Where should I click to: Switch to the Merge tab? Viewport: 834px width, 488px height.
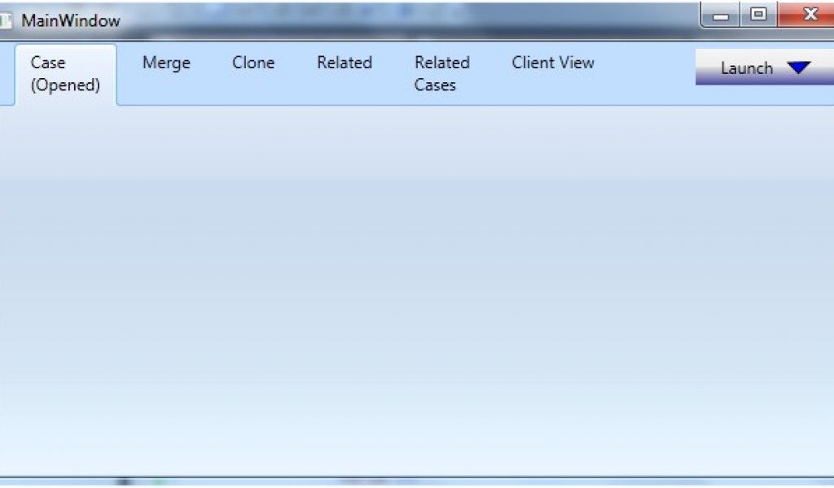point(165,63)
